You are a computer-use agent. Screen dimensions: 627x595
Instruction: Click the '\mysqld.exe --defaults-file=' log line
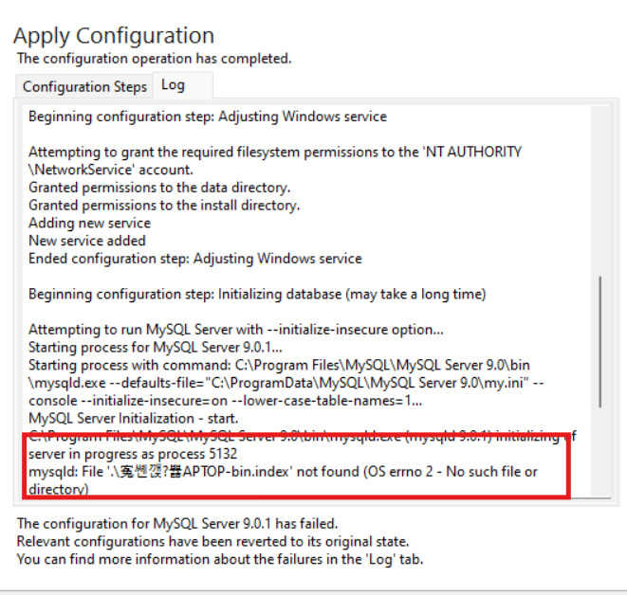[x=286, y=383]
